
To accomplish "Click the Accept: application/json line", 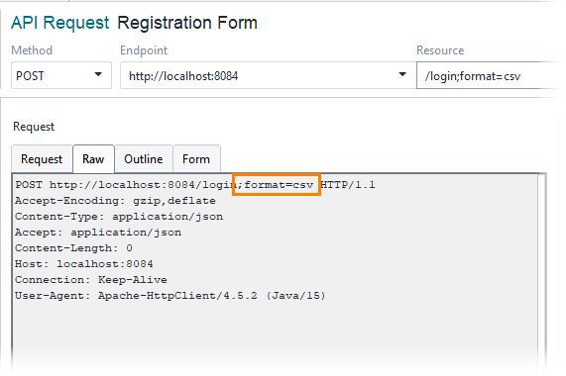I will (x=98, y=233).
